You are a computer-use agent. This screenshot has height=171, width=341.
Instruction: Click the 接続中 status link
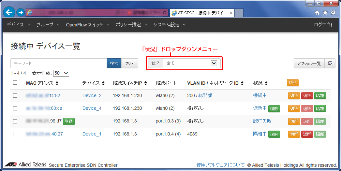tap(260, 95)
